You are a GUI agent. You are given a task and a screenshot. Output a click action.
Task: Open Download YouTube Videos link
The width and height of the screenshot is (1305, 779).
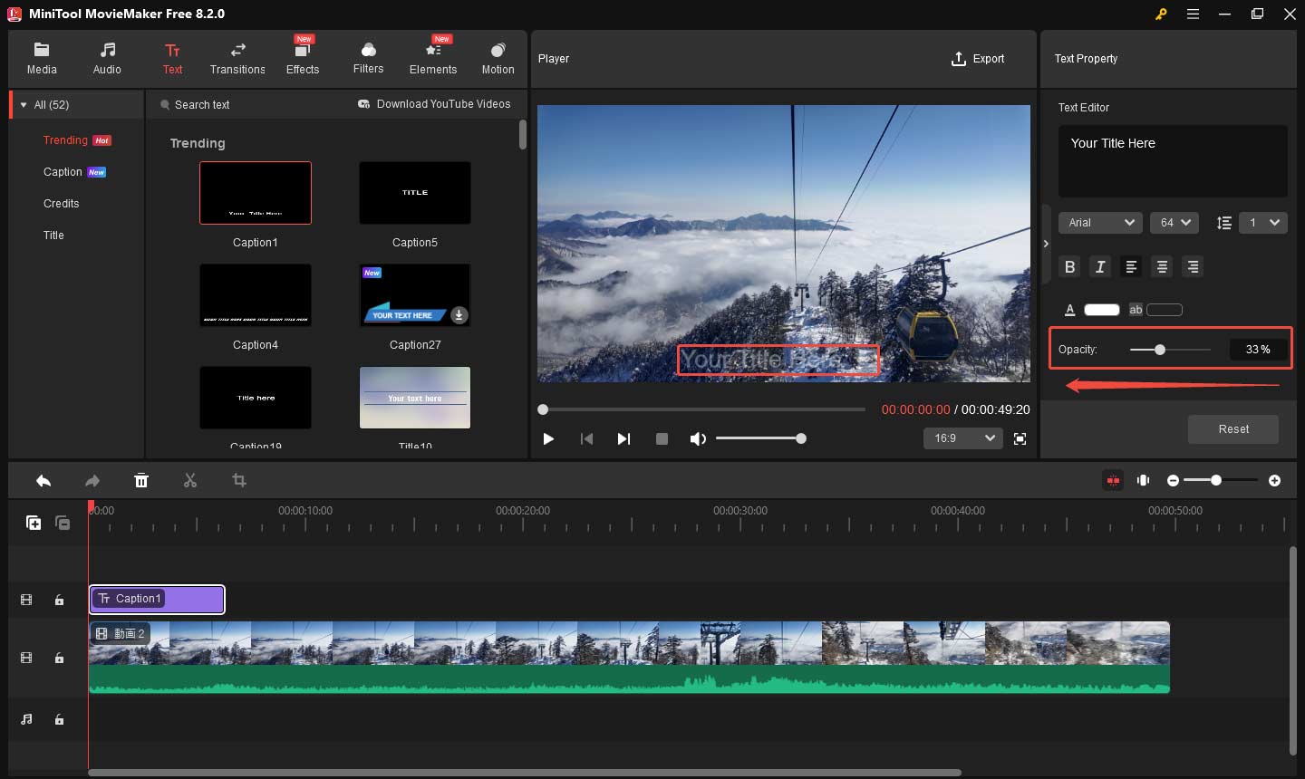[x=434, y=104]
